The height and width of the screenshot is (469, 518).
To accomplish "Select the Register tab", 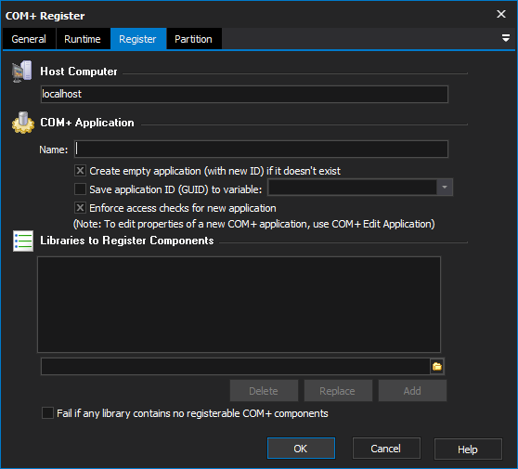I will coord(137,39).
